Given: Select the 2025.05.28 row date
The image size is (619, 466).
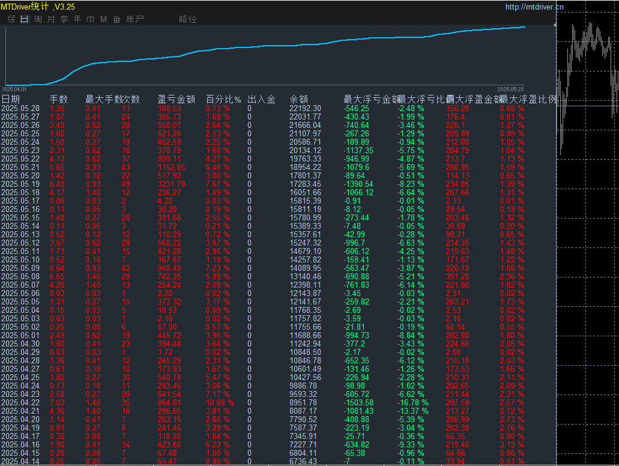Looking at the screenshot, I should [20, 109].
